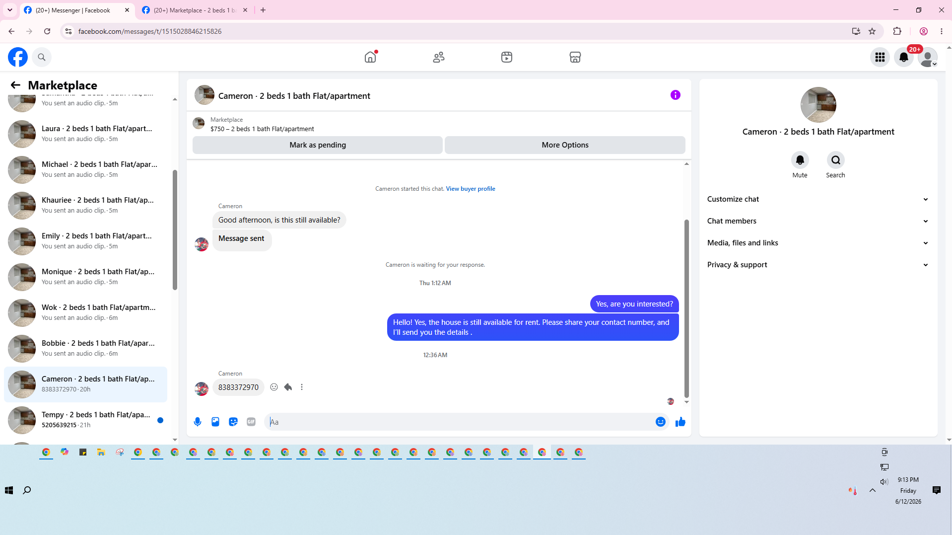Reload the page
This screenshot has width=952, height=535.
[x=47, y=31]
